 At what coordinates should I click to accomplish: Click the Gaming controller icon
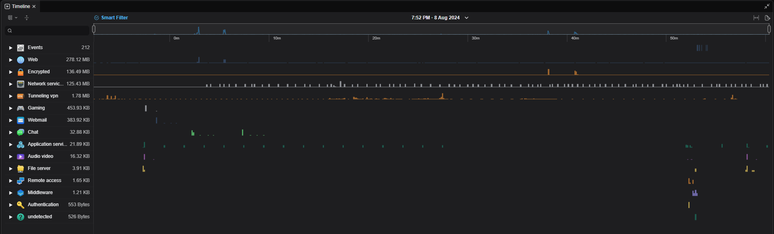(x=21, y=108)
